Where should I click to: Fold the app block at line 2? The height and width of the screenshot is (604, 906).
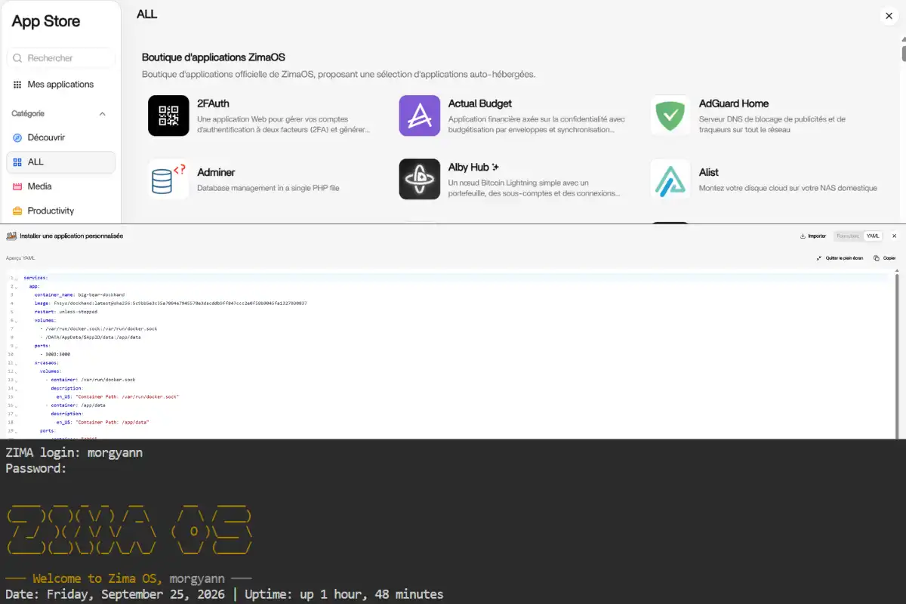pos(17,287)
